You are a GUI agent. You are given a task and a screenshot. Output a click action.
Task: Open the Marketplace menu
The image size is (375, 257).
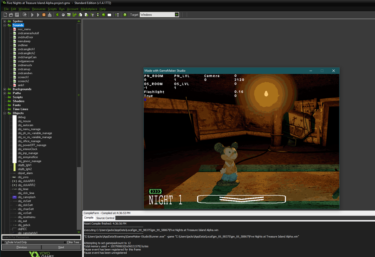click(x=89, y=9)
